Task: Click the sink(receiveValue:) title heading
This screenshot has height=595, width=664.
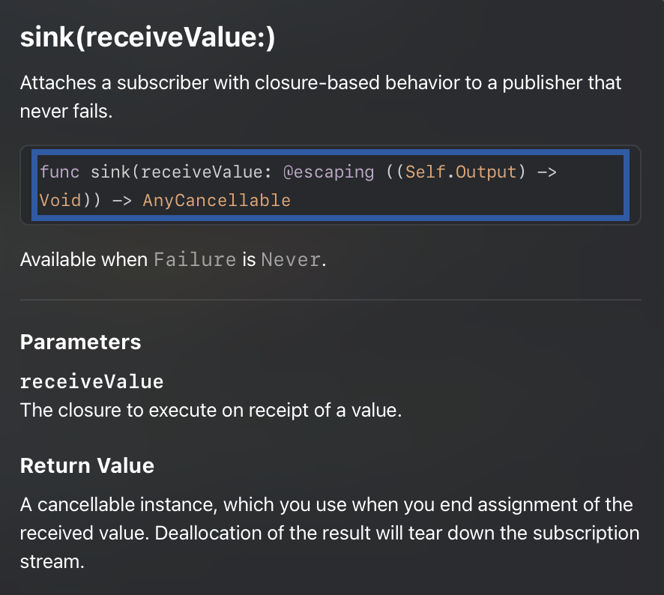Action: 148,39
